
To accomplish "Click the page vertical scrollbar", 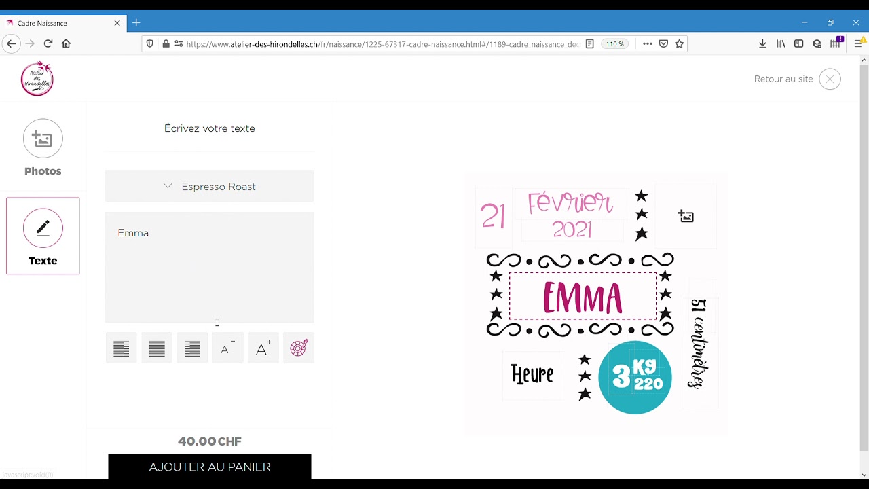I will point(864,258).
